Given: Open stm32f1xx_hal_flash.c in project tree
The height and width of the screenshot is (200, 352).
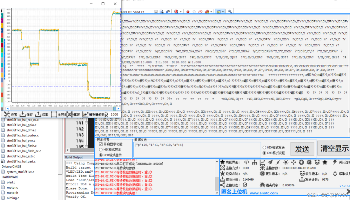Looking at the screenshot, I should (22, 146).
